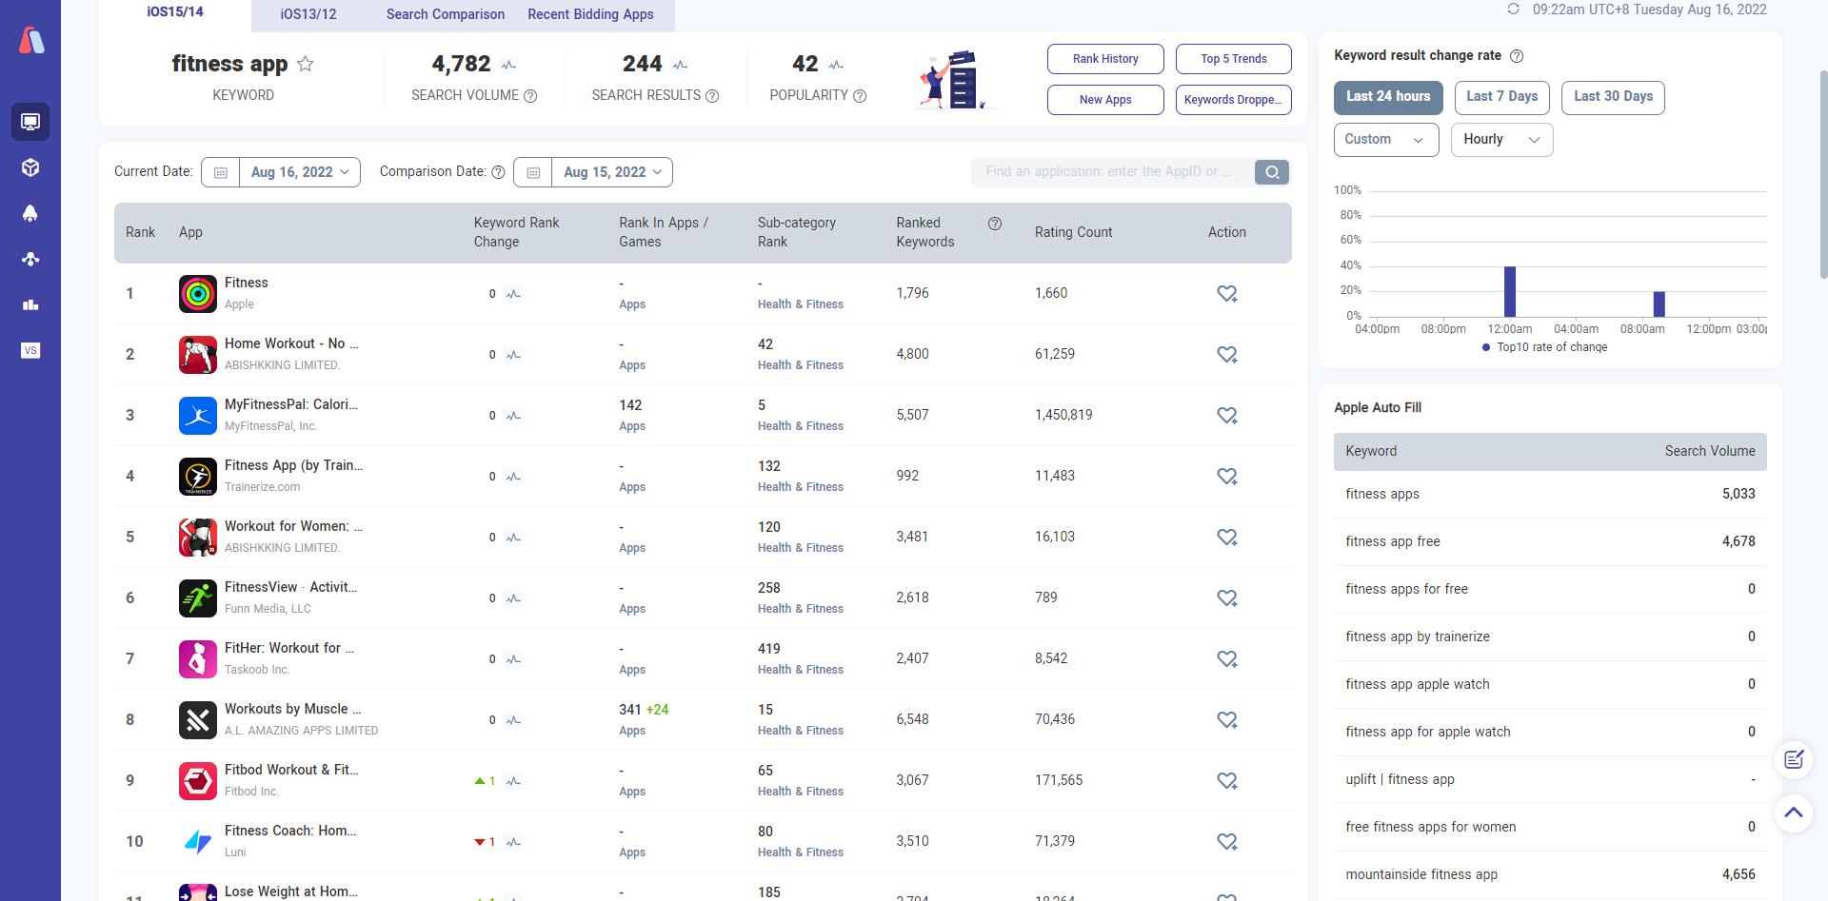Open Comparison Date Aug 15, 2022 dropdown
The image size is (1828, 901).
click(x=612, y=172)
